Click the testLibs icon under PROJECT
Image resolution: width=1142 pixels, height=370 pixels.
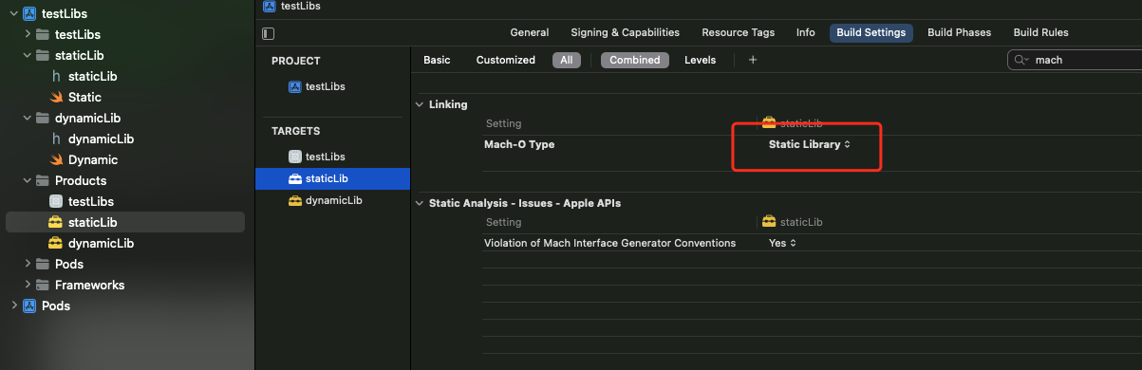(x=295, y=86)
